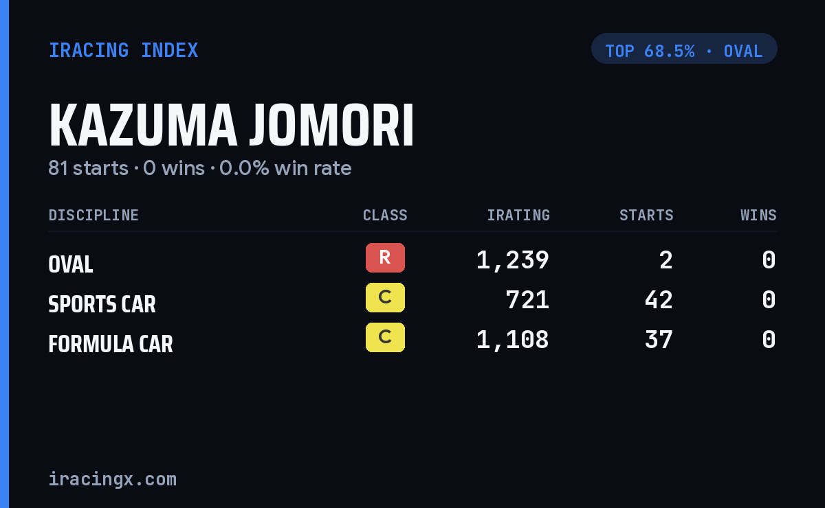Click the yellow C badge for Formula Car
Viewport: 825px width, 508px height.
385,337
